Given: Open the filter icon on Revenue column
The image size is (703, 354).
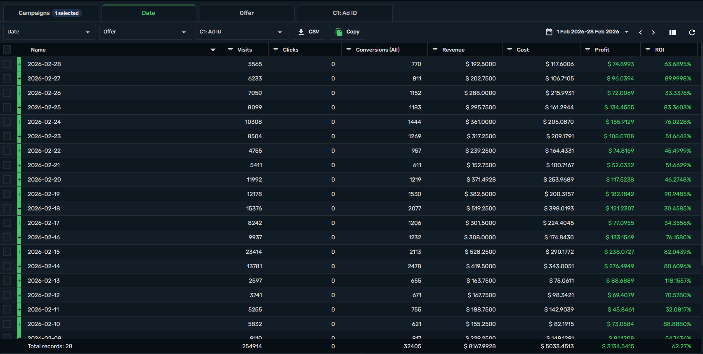Looking at the screenshot, I should click(x=435, y=50).
